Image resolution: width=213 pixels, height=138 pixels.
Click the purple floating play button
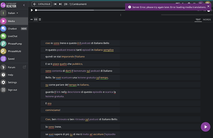[206, 127]
